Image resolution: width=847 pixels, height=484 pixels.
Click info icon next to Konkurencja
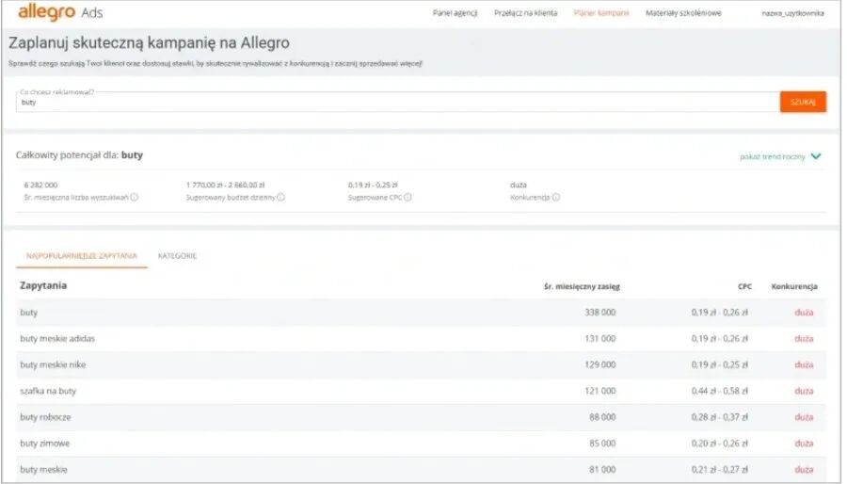click(x=556, y=198)
